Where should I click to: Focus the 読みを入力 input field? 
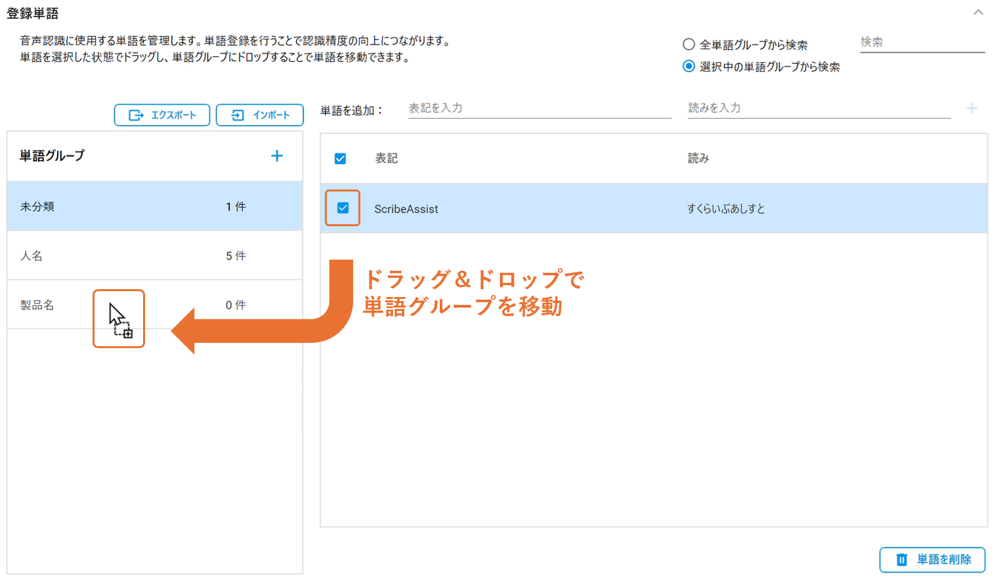tap(818, 108)
